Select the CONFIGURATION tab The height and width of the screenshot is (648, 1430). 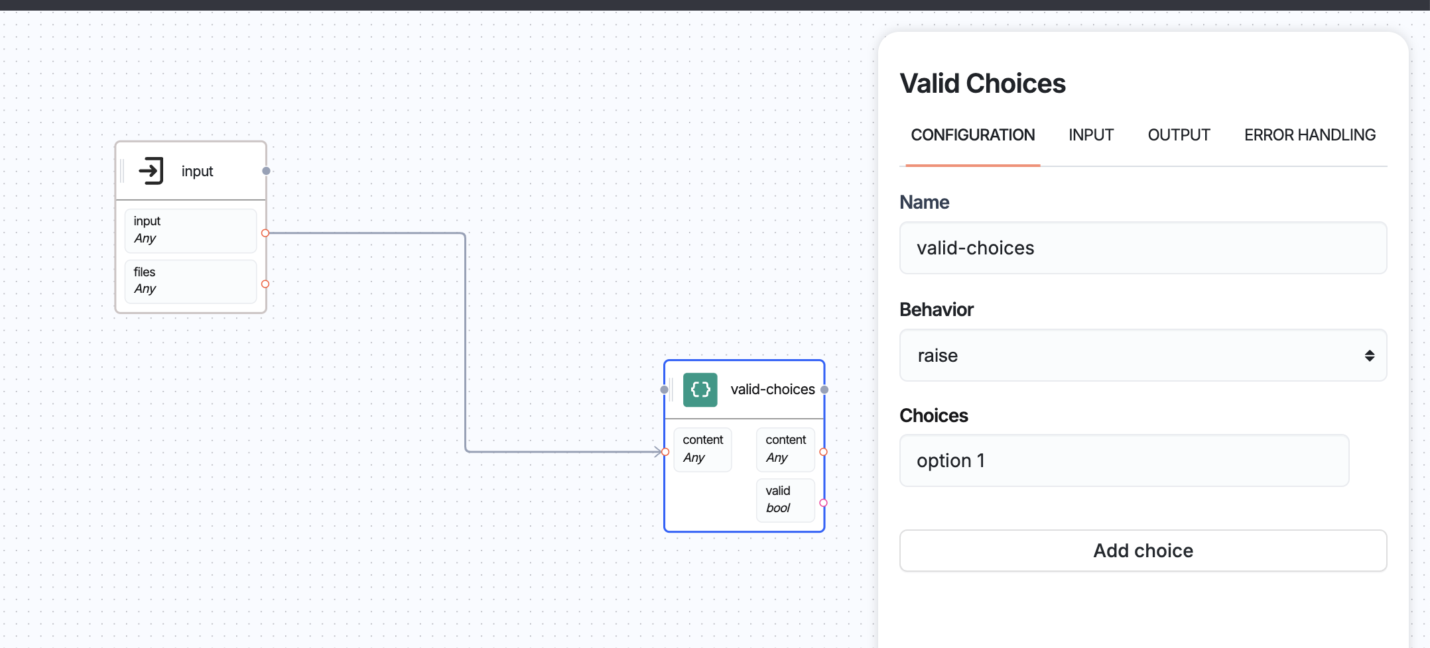tap(972, 135)
